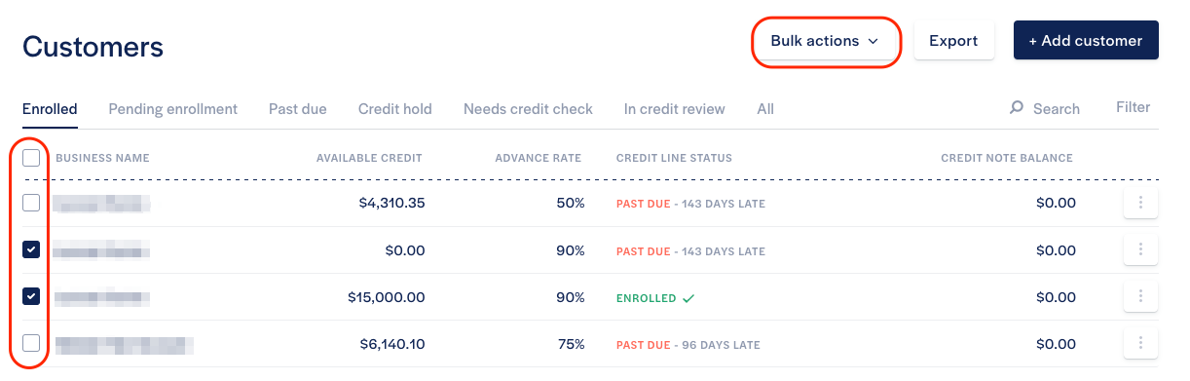Check the box for the $4,310.35 customer
Viewport: 1190px width, 381px height.
[31, 203]
